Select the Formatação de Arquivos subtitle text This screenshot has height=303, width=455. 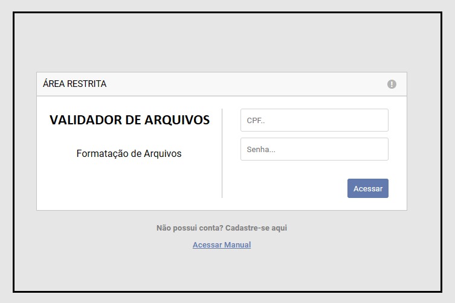tap(129, 154)
